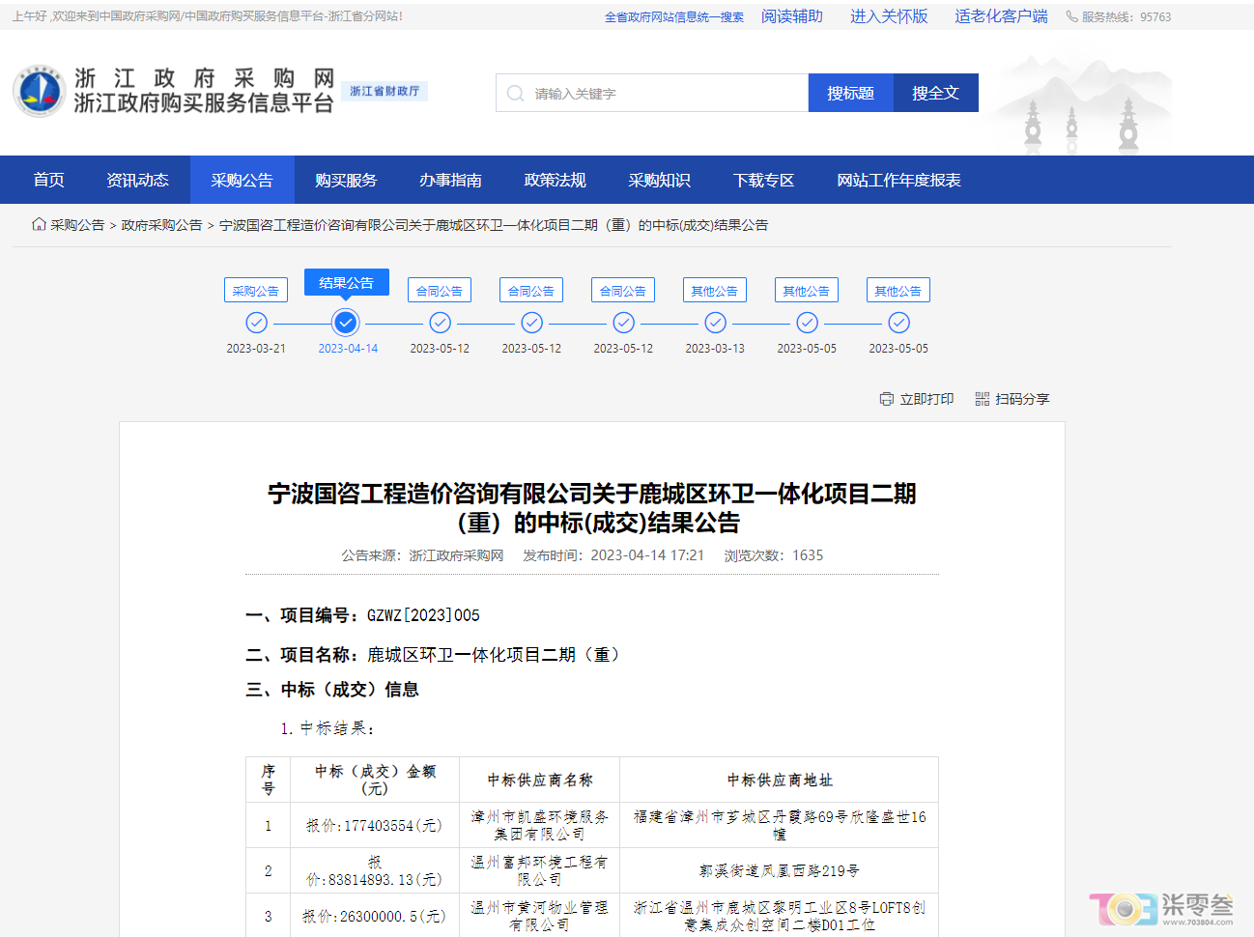Image resolution: width=1254 pixels, height=937 pixels.
Task: Click the 政府采购公告 breadcrumb link
Action: pyautogui.click(x=161, y=225)
